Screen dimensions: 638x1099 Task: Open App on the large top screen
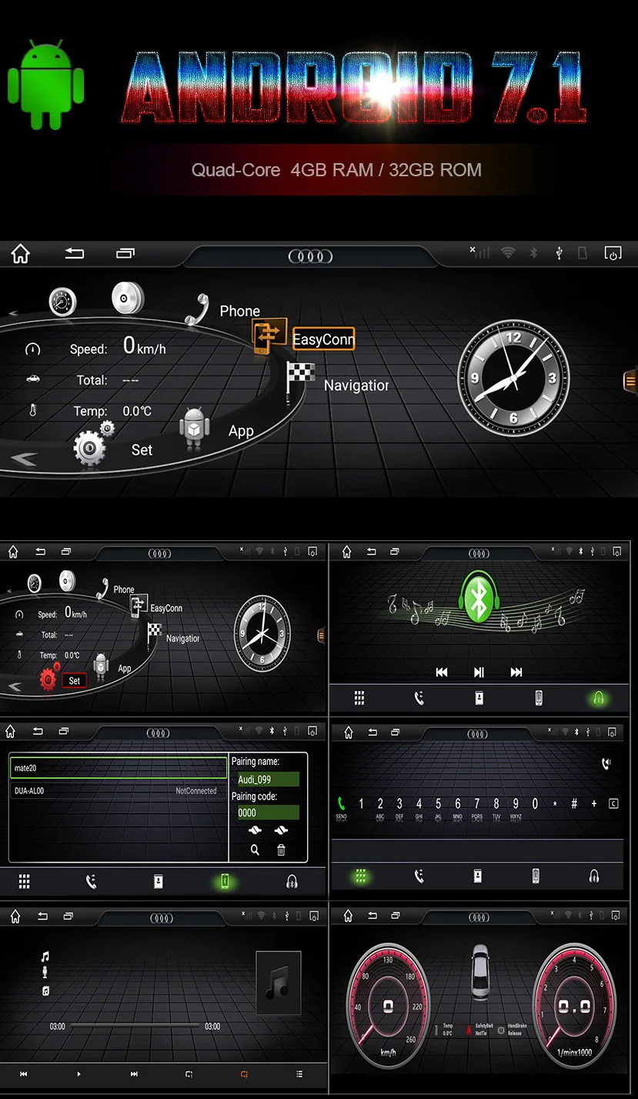click(241, 431)
